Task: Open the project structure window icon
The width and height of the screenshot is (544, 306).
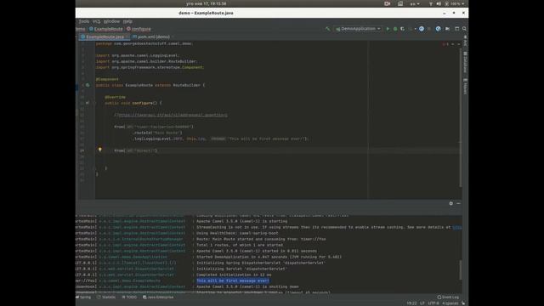Action: [457, 29]
